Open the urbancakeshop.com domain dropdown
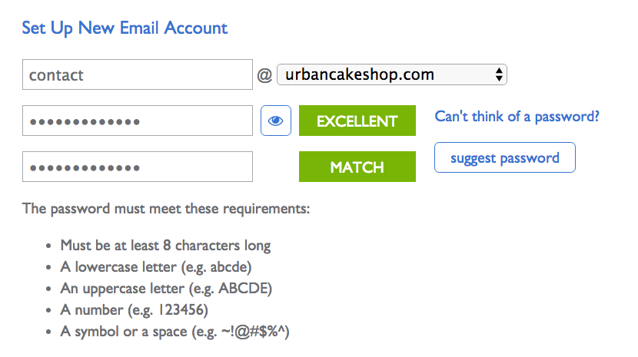638x357 pixels. pyautogui.click(x=392, y=74)
